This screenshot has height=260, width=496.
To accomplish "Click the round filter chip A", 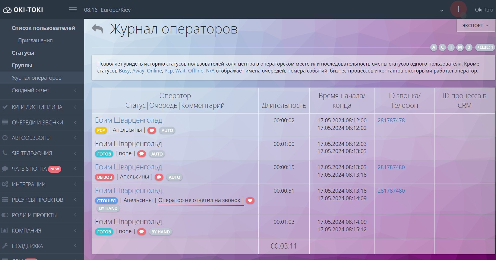I will coord(434,47).
